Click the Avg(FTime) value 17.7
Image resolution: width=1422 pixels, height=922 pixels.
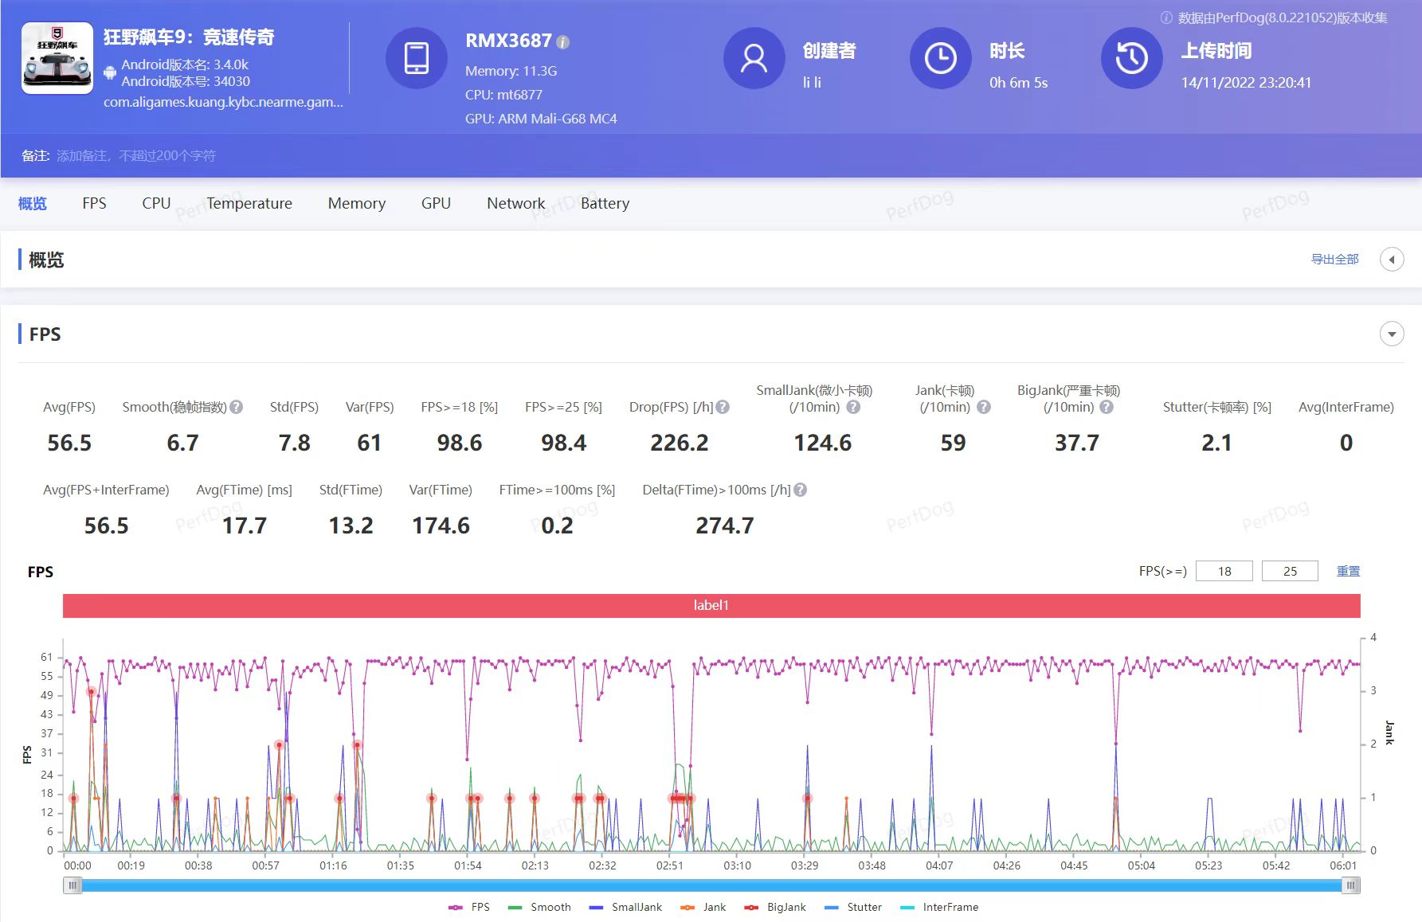pos(245,525)
